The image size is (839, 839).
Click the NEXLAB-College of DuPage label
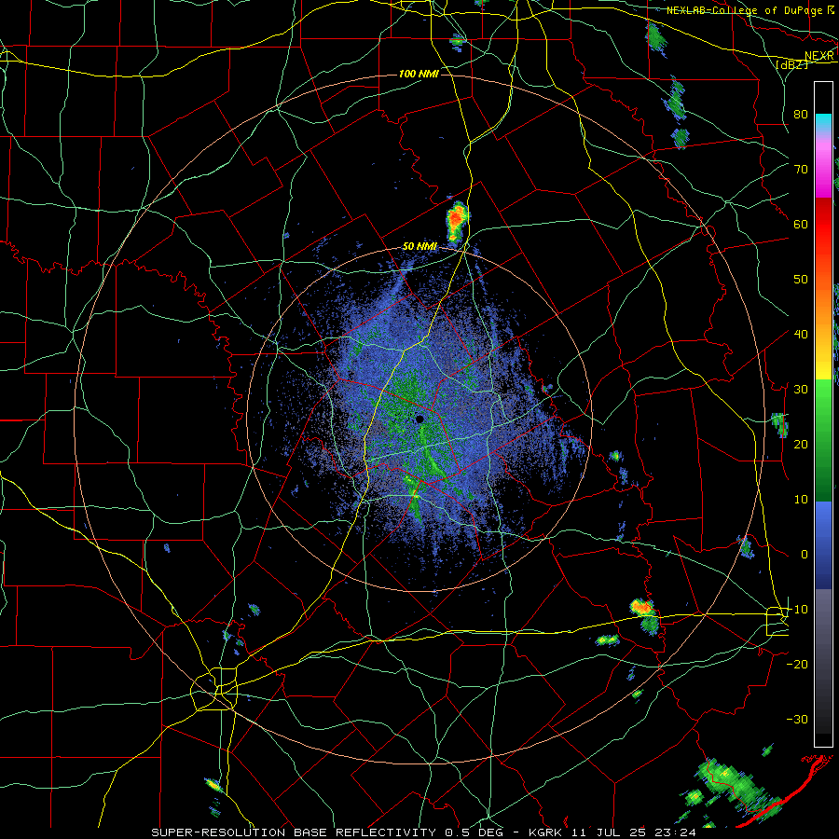747,10
